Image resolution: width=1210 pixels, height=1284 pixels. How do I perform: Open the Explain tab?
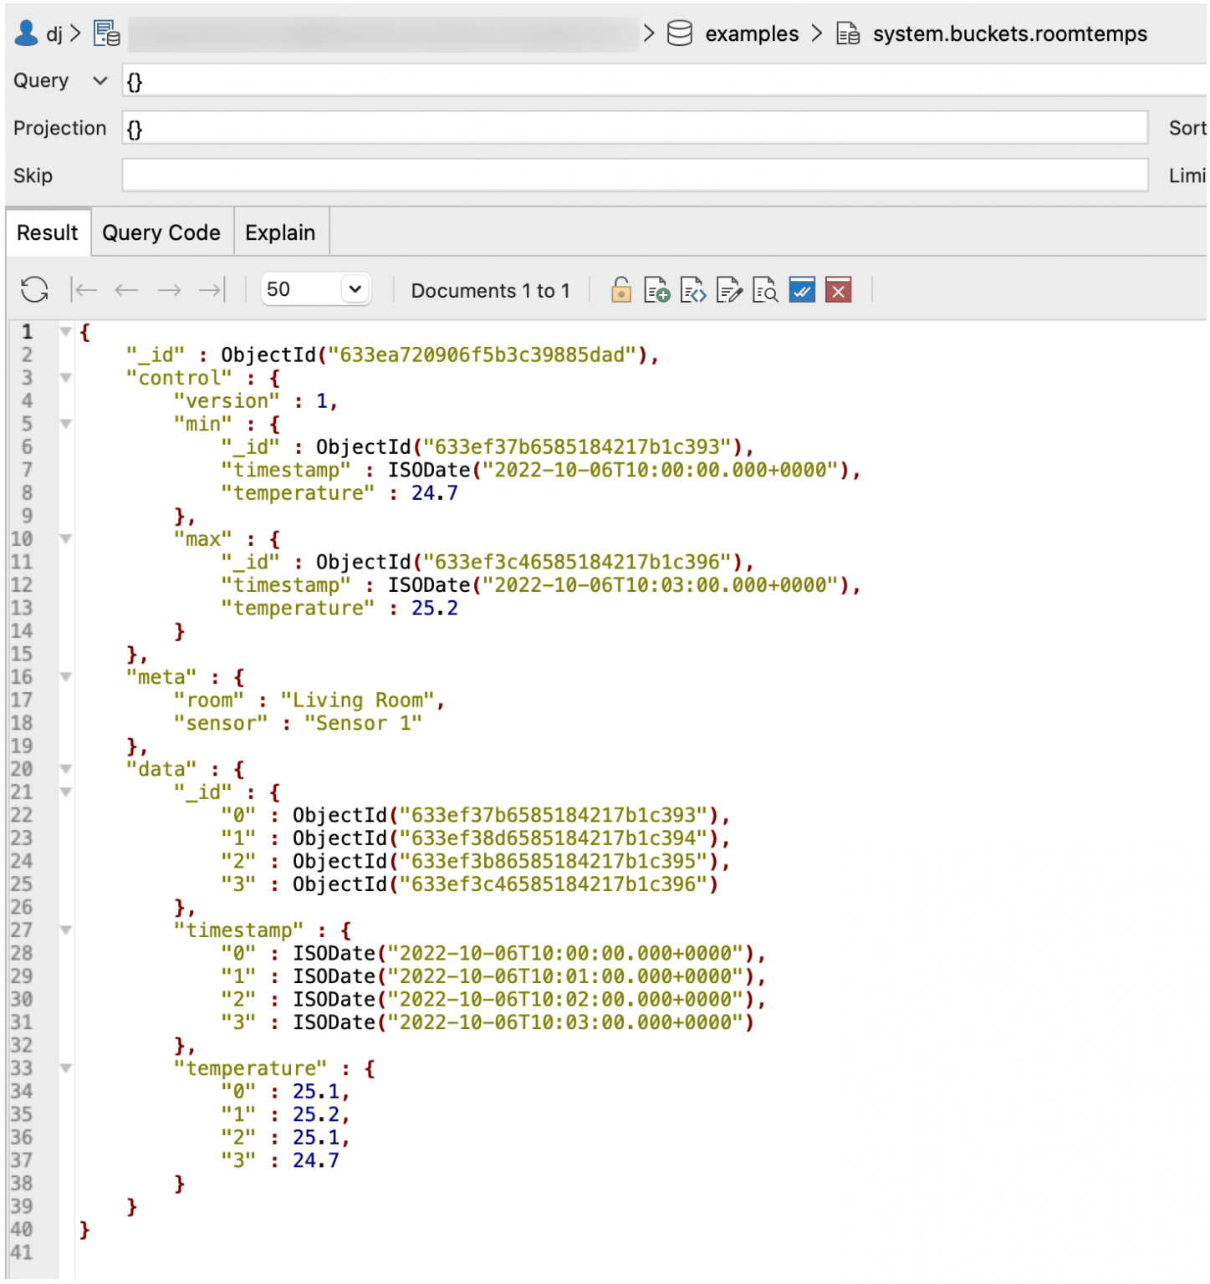click(x=280, y=232)
